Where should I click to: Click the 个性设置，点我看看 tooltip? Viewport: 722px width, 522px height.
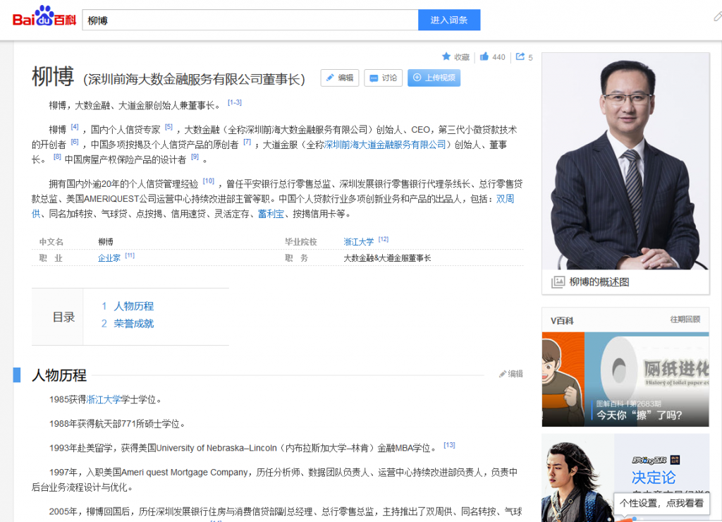pos(661,503)
